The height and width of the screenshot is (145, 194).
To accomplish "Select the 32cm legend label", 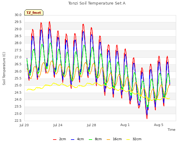I will (137, 139).
